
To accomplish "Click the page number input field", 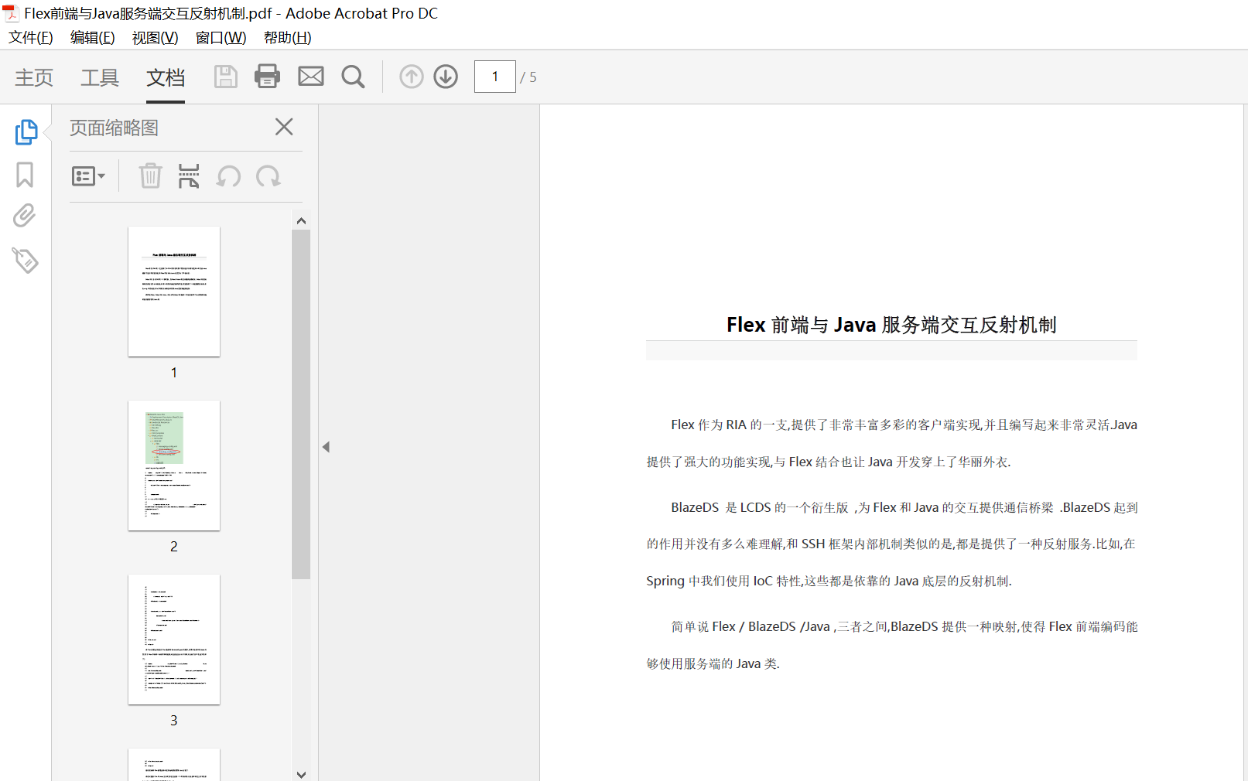I will [x=495, y=77].
